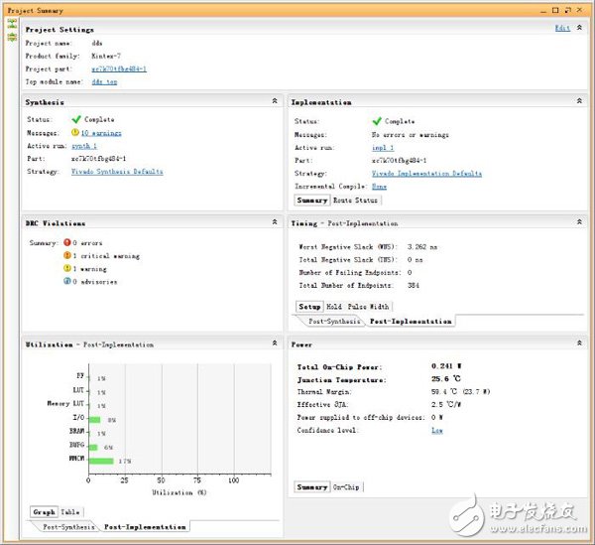Switch to the Route Status tab

coord(354,201)
